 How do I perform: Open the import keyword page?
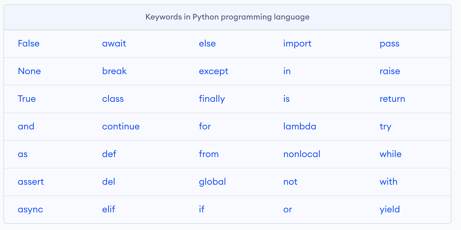(x=297, y=43)
